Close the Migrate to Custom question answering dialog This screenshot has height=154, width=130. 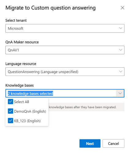point(122,8)
